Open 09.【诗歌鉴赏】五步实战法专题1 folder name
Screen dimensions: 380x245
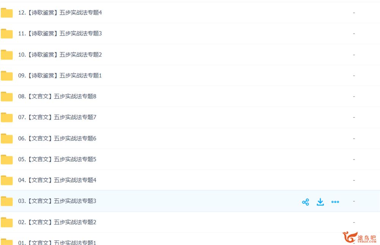(x=60, y=76)
